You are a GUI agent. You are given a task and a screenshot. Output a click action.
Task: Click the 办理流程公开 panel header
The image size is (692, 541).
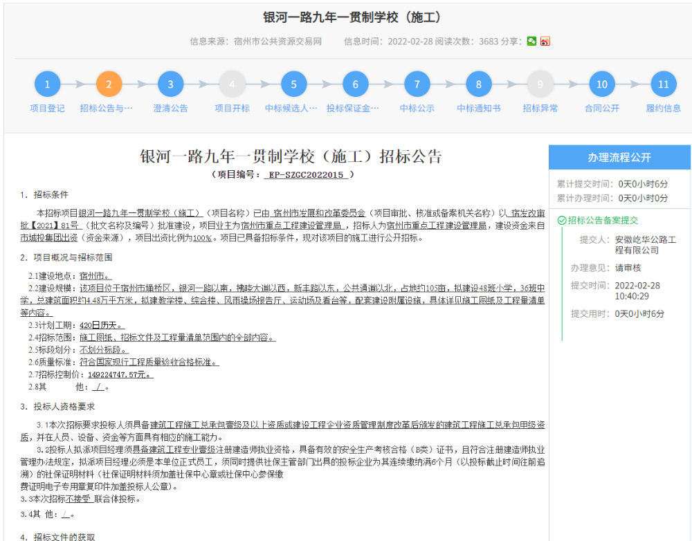(619, 158)
